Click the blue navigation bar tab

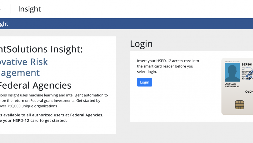click(4, 24)
